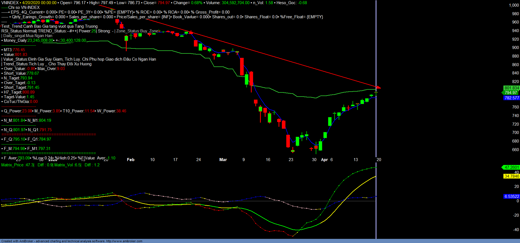Open the amibroker.com link in footer

click(x=124, y=241)
